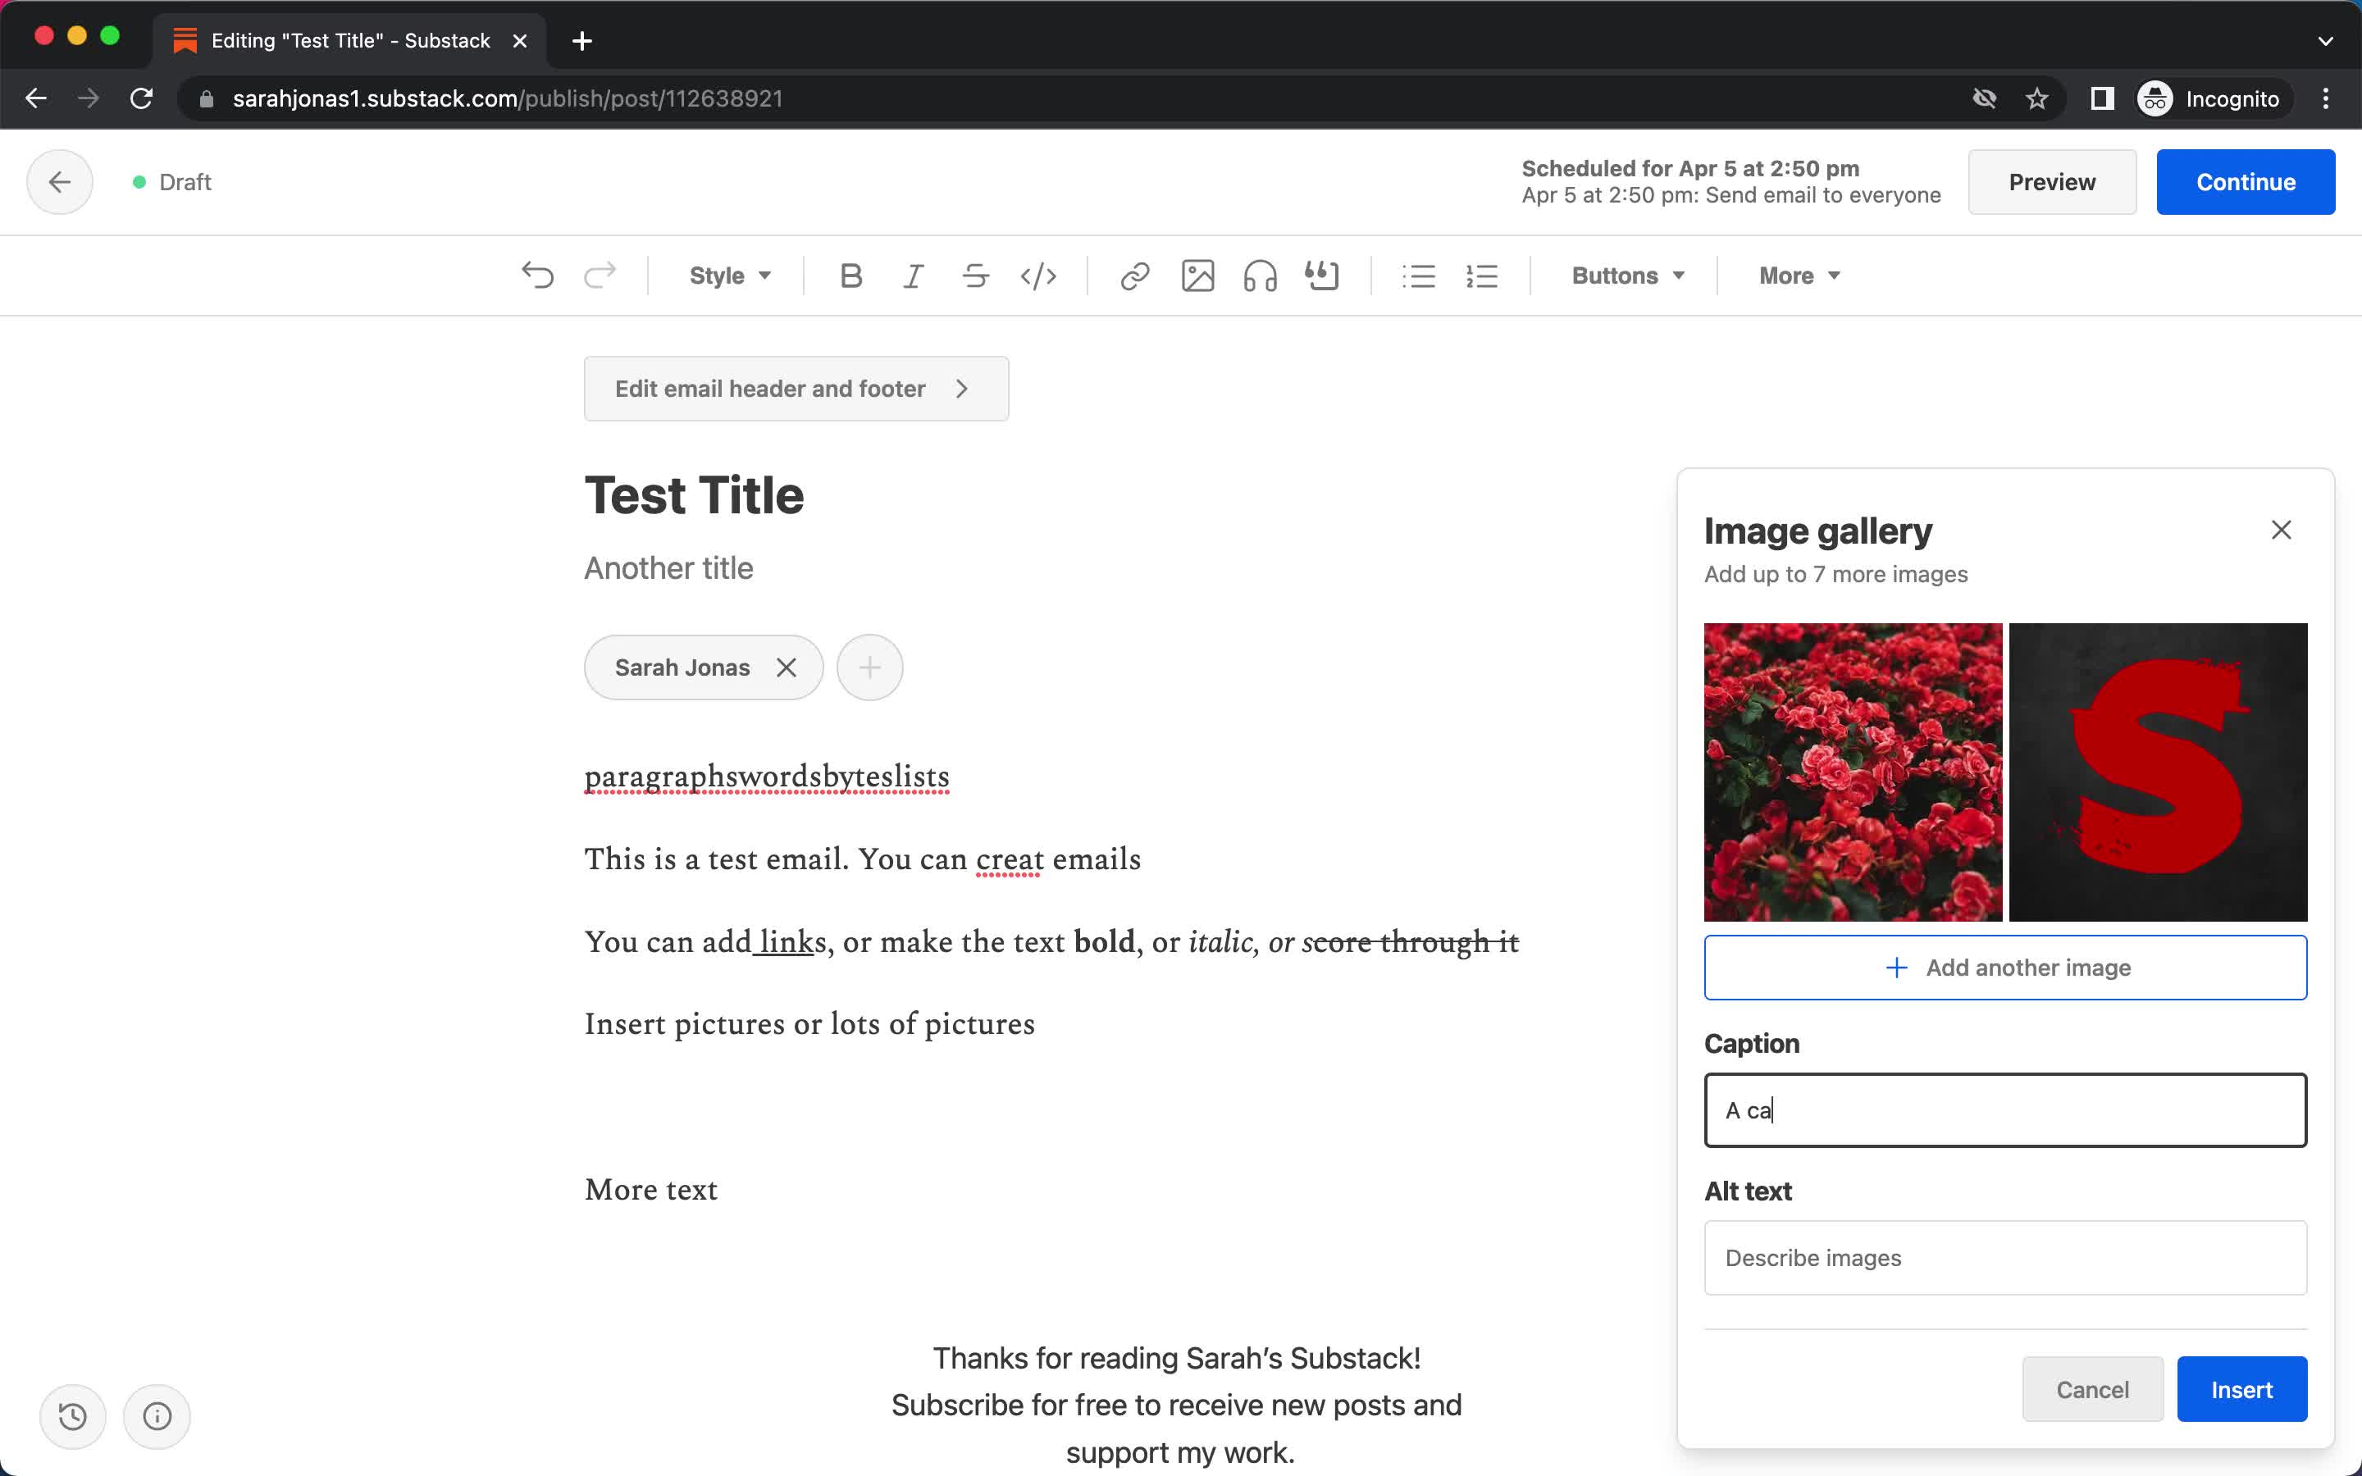Toggle italic formatting
2362x1476 pixels.
913,276
